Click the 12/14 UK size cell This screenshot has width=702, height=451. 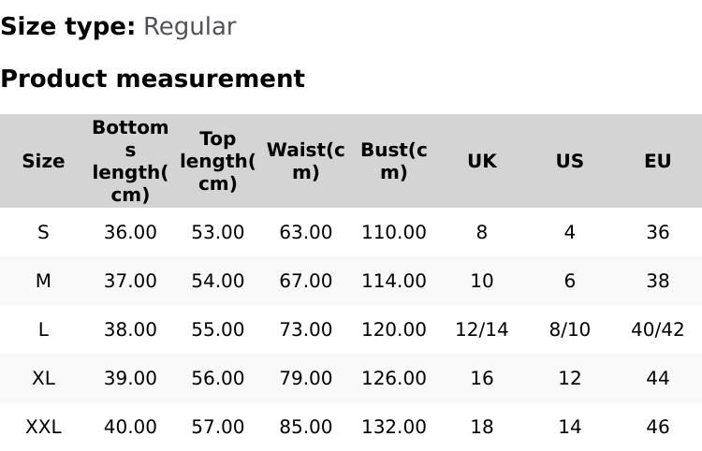(481, 329)
